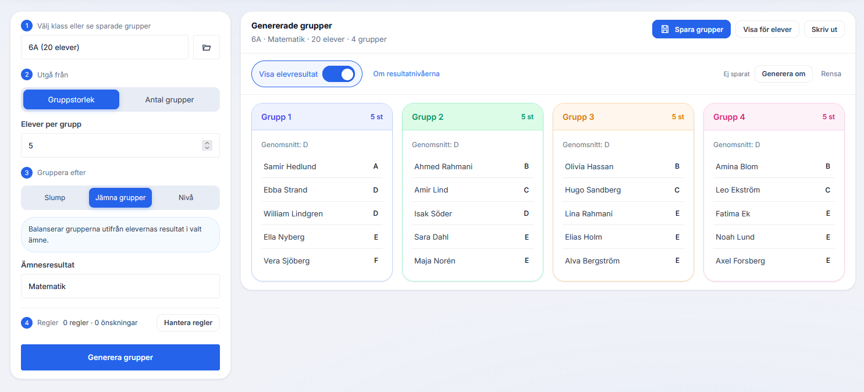Click the save icon in Spara grupper

665,29
